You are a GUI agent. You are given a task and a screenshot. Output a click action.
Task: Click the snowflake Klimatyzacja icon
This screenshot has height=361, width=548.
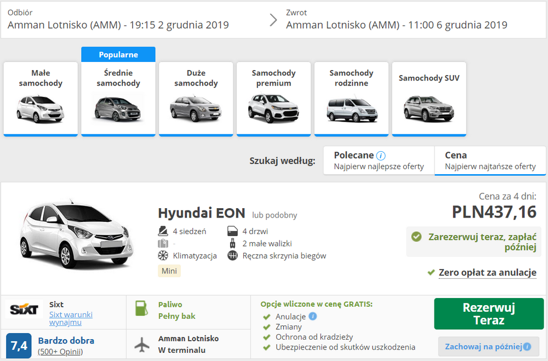[x=163, y=255]
